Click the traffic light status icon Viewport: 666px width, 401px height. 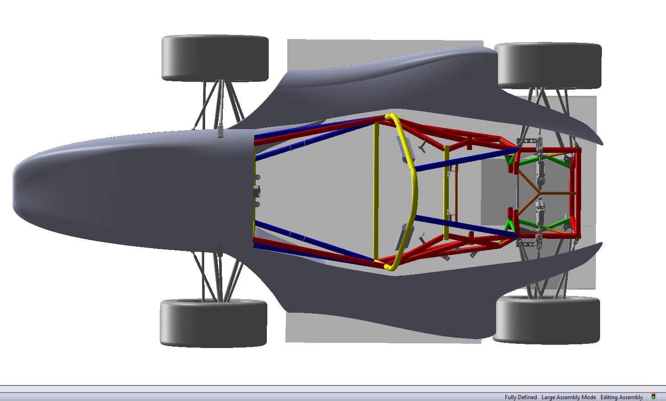[653, 397]
